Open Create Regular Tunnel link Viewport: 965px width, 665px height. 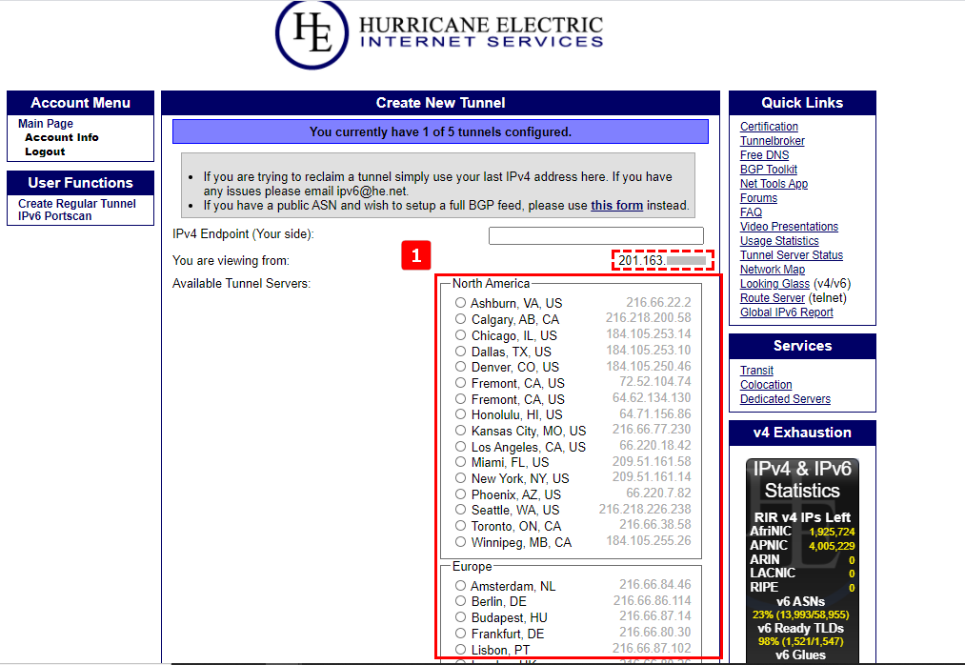(77, 204)
